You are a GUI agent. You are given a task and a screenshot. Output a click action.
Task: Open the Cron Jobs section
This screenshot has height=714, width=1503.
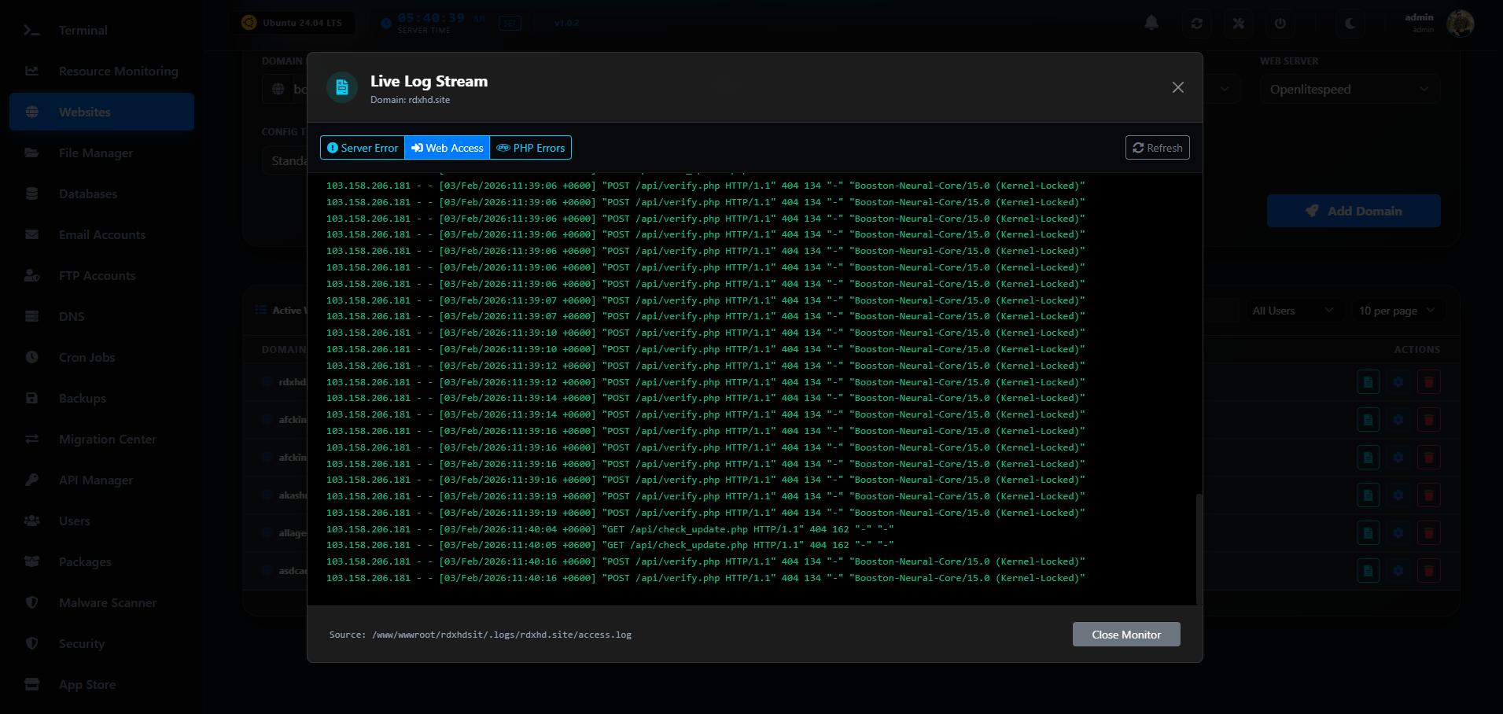click(85, 357)
